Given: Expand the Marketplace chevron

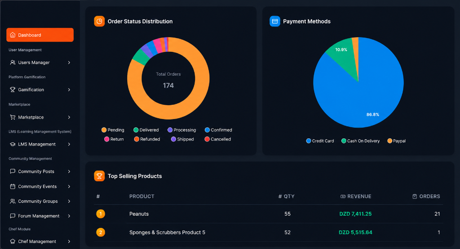Looking at the screenshot, I should point(69,117).
